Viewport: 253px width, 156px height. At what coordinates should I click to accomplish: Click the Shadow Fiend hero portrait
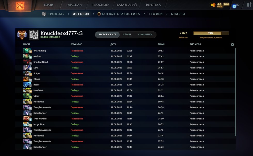tap(27, 62)
